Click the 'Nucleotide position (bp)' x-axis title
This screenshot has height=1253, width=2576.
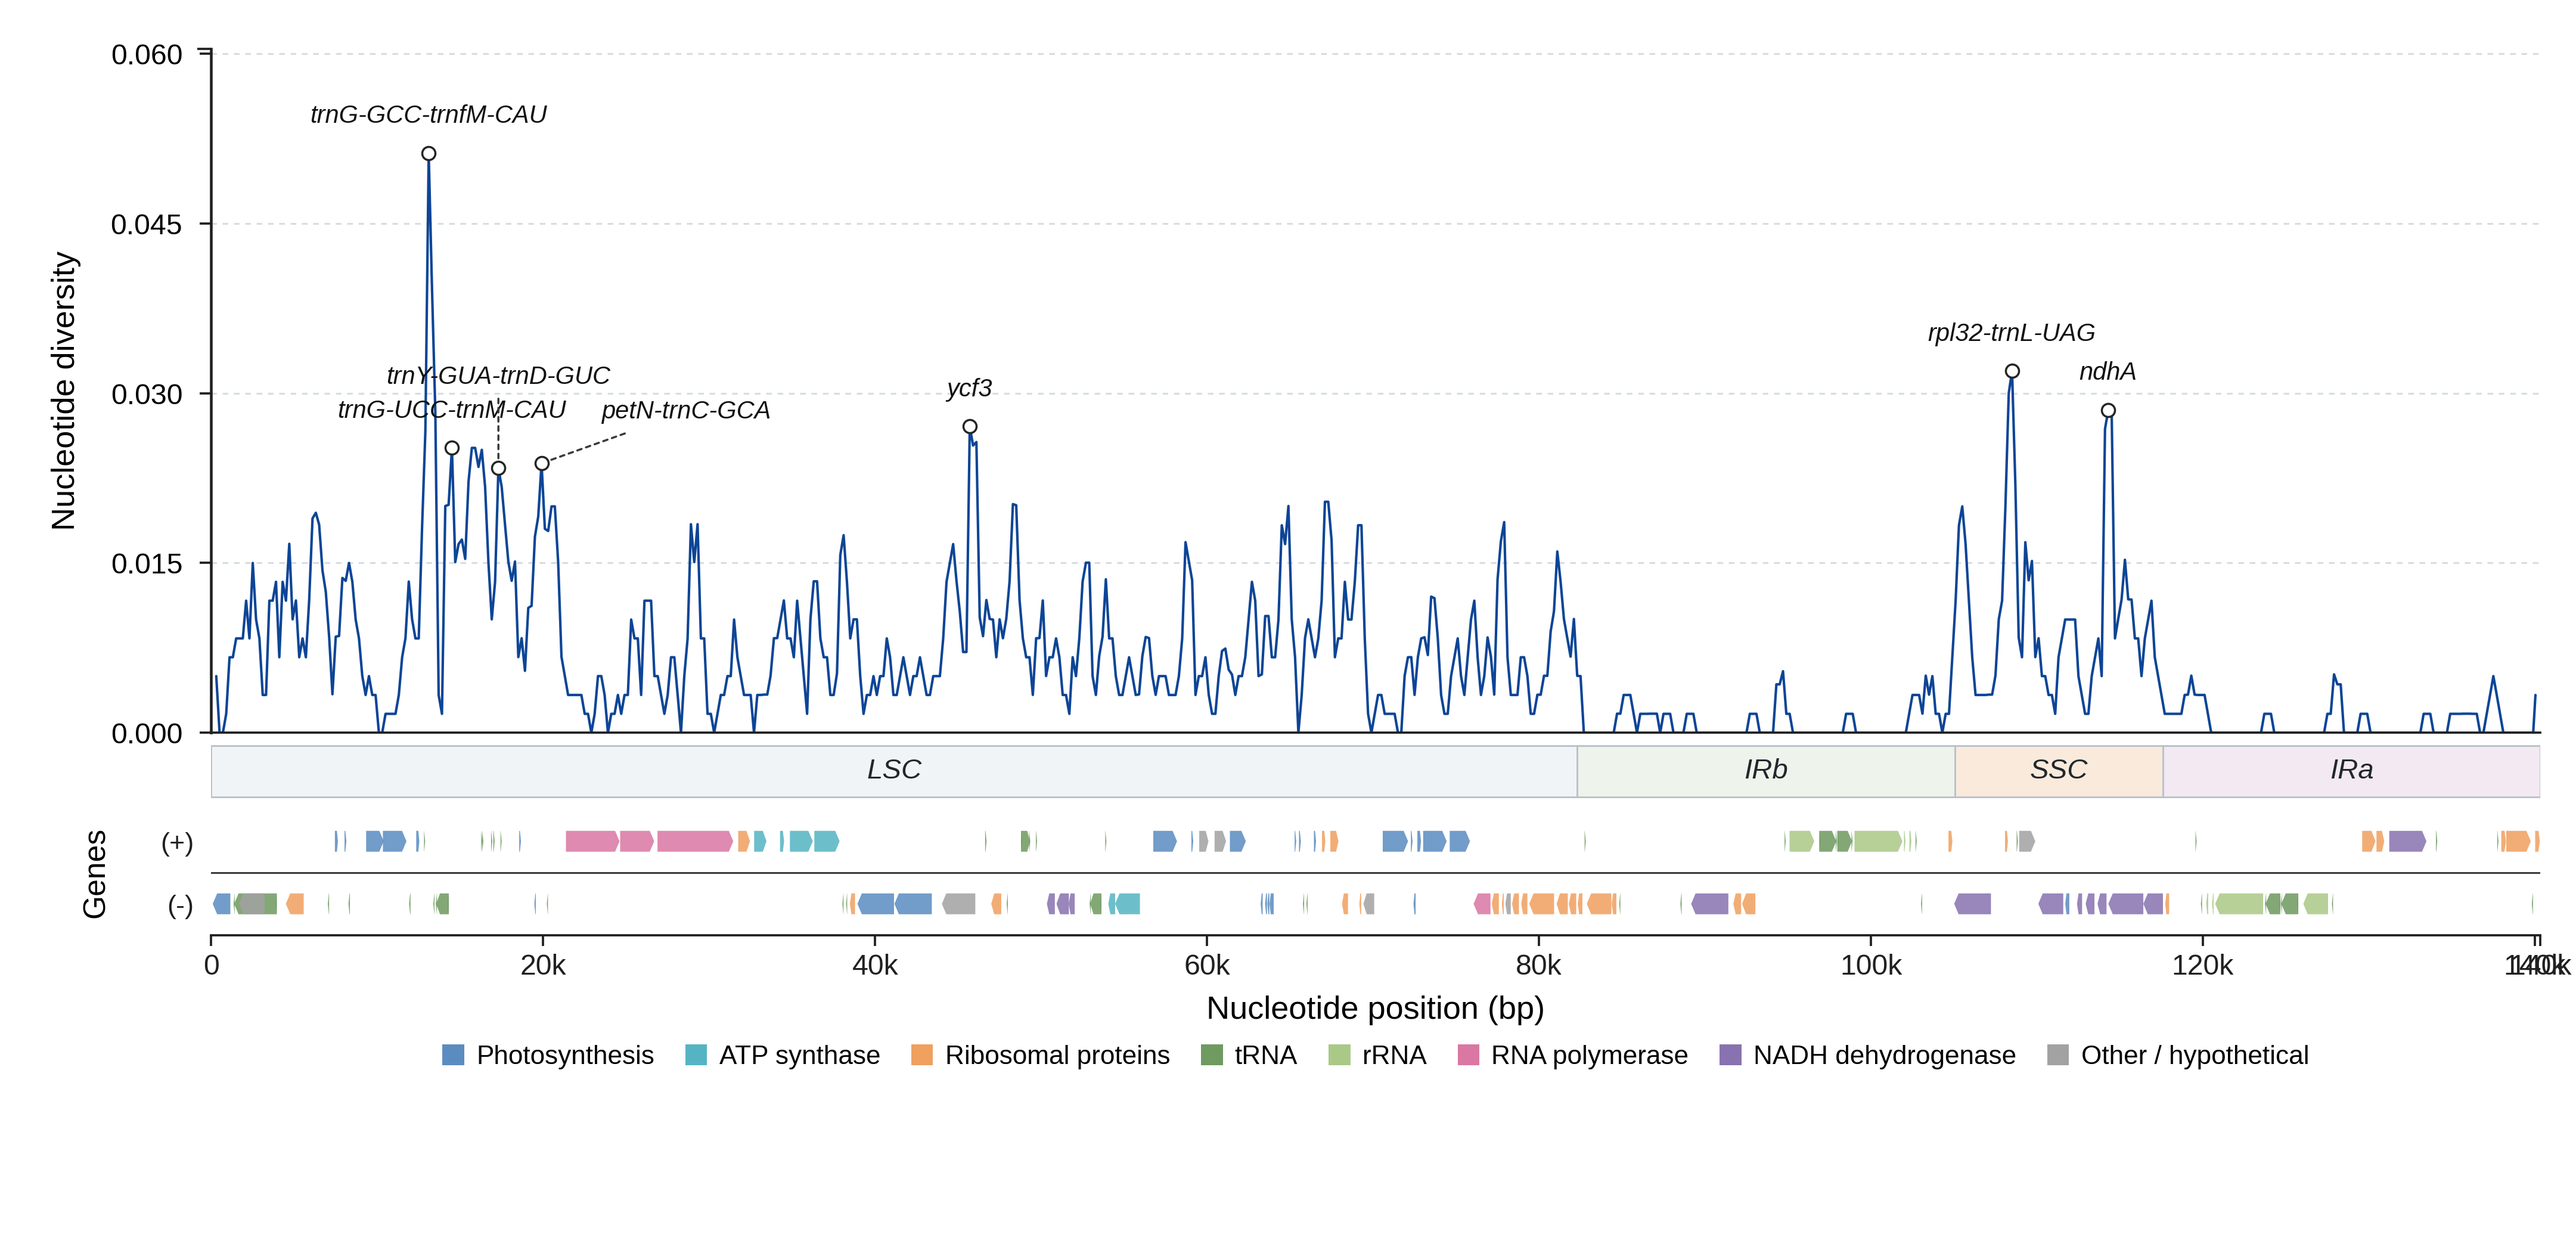[1375, 1008]
